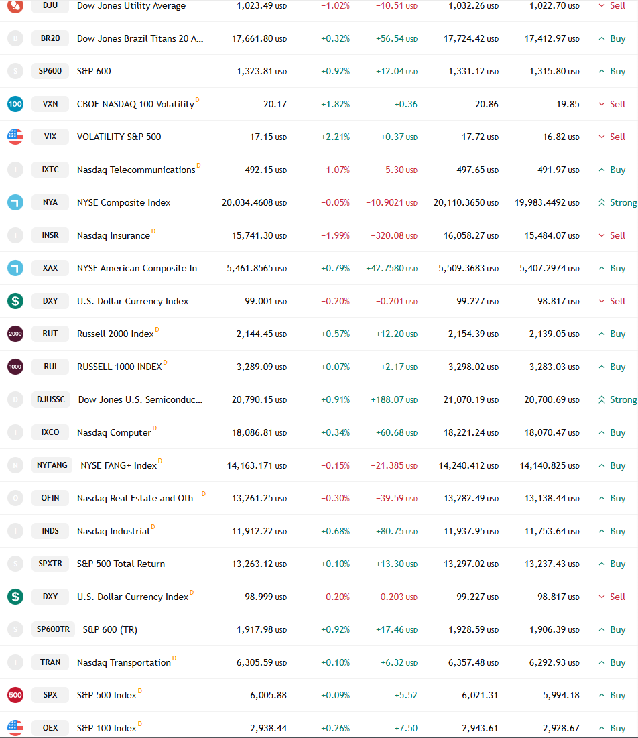This screenshot has height=738, width=638.
Task: Open the VIX ticker badge
Action: click(50, 137)
